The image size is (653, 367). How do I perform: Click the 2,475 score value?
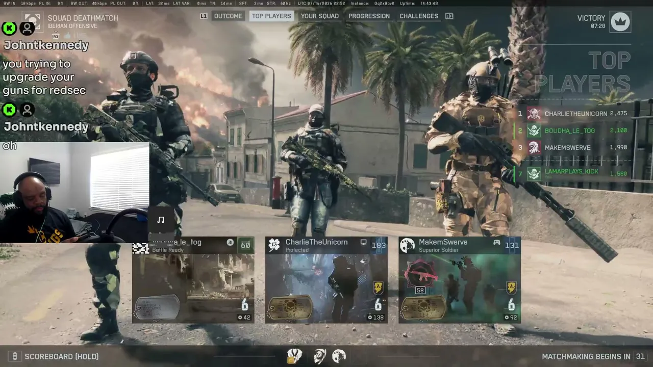(618, 114)
